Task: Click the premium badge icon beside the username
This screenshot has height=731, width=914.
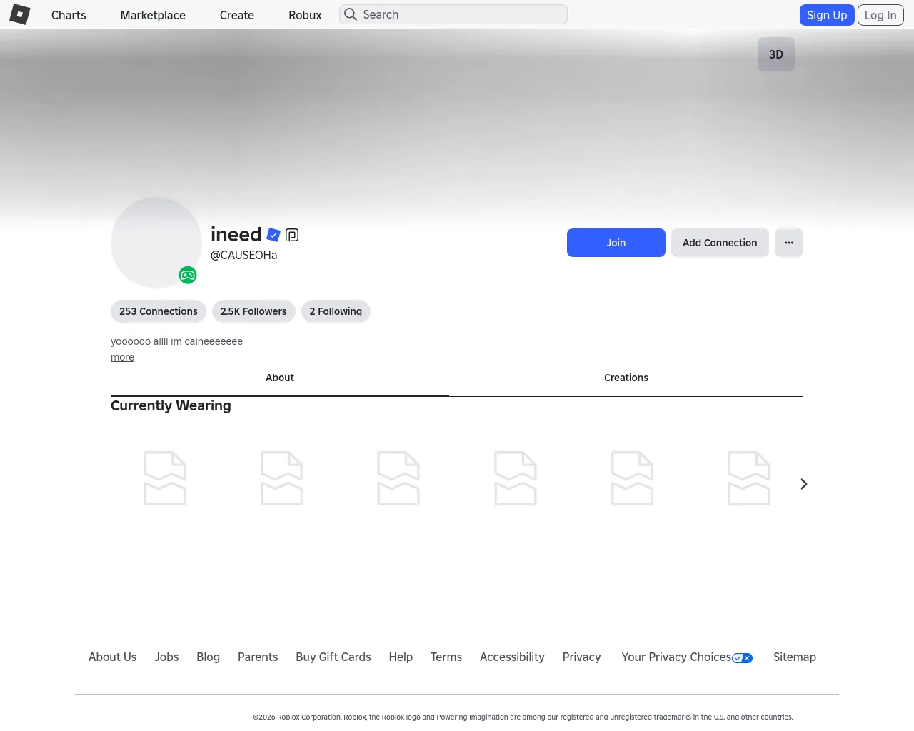Action: click(x=292, y=235)
